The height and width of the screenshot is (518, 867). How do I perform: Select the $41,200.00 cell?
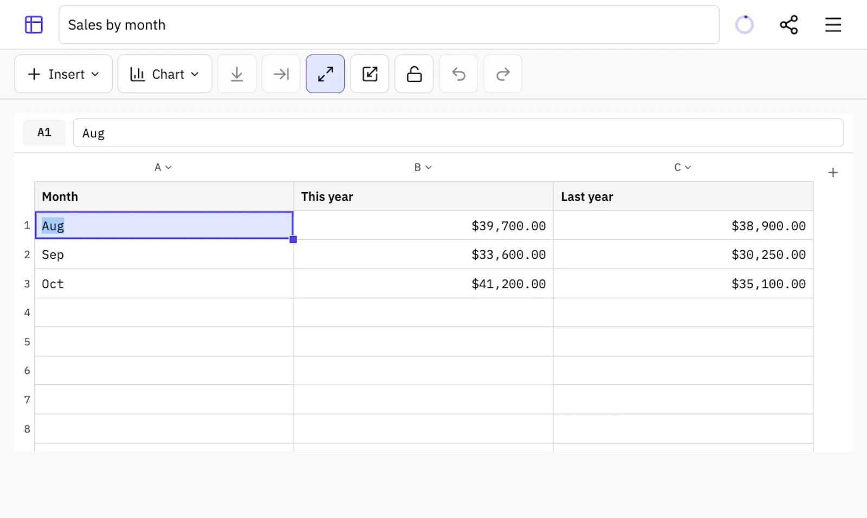point(424,284)
